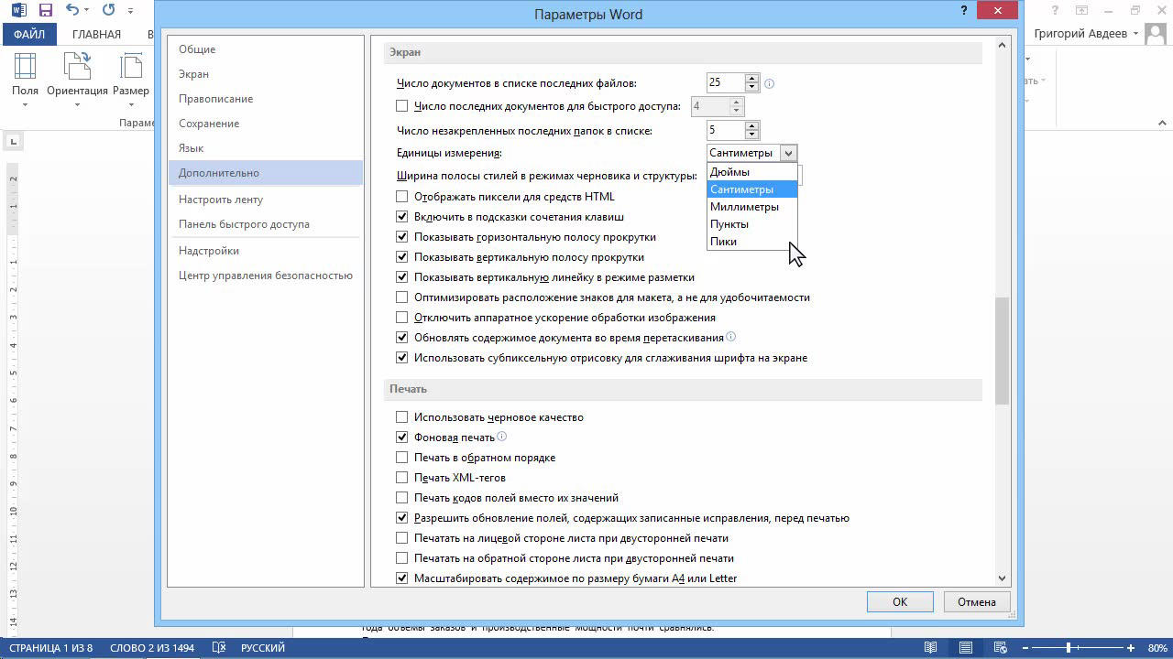Click the tab selector L icon by ruler
Screen dimensions: 1173x659
[14, 140]
